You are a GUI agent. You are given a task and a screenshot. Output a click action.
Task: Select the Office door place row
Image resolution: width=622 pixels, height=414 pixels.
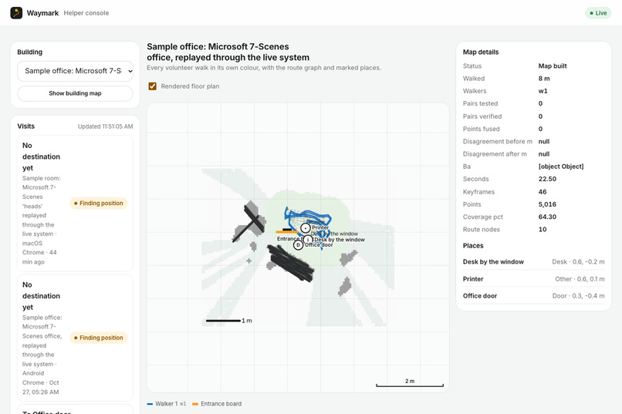[x=533, y=296]
